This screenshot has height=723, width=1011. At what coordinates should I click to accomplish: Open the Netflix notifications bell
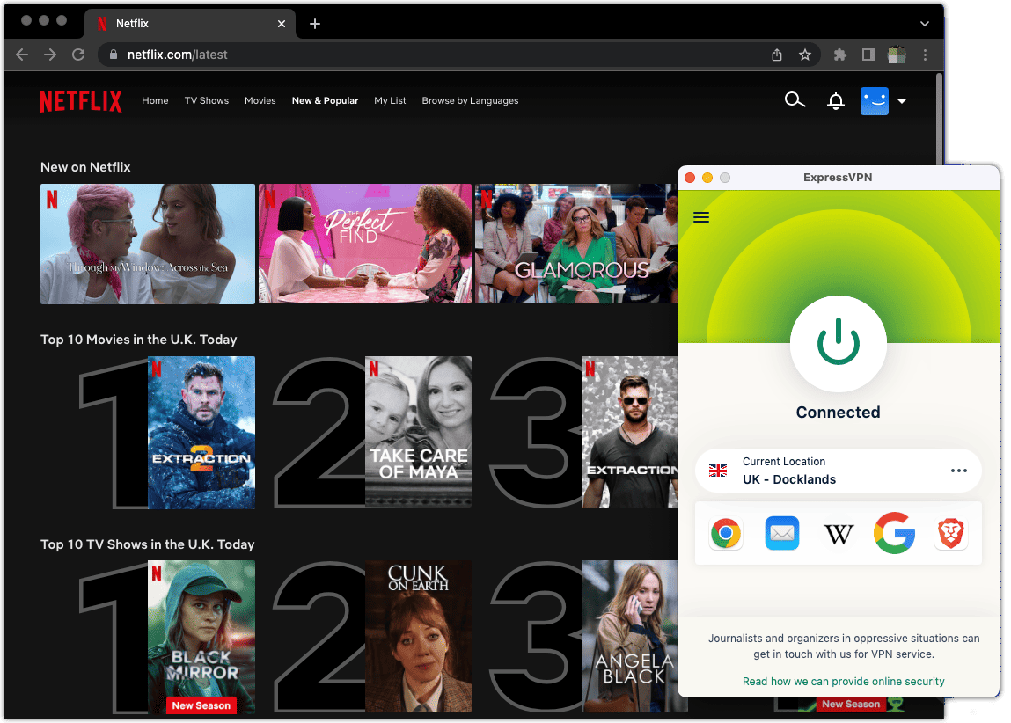(835, 101)
